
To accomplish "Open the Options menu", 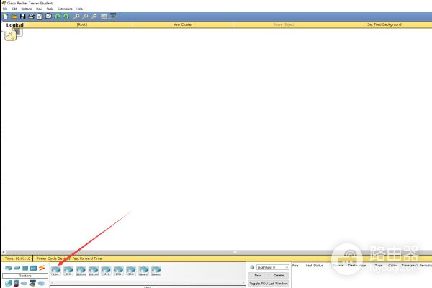I will coord(27,9).
